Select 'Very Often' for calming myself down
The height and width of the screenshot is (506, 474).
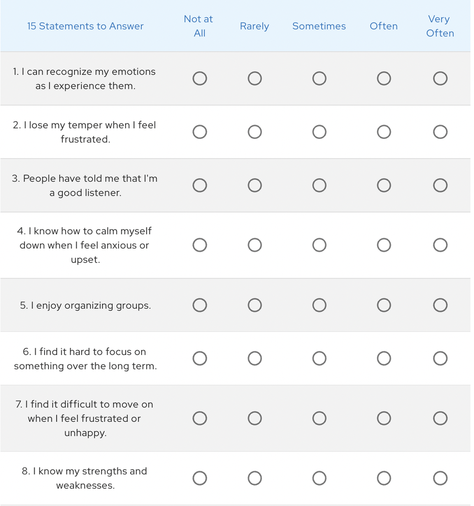(x=440, y=245)
